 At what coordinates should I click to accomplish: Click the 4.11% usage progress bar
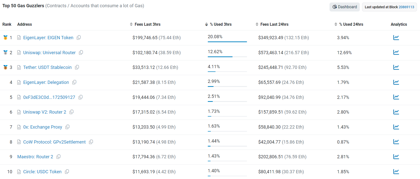point(227,72)
